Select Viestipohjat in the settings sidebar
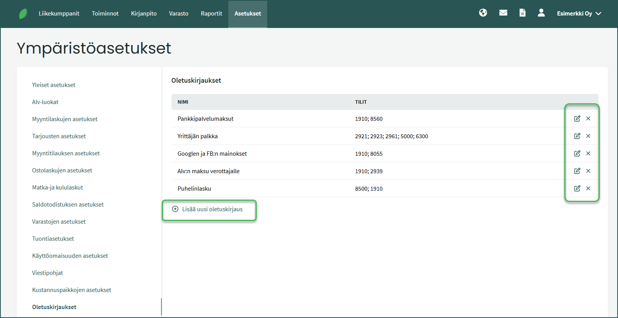Screen dimensions: 618x318 [47, 273]
